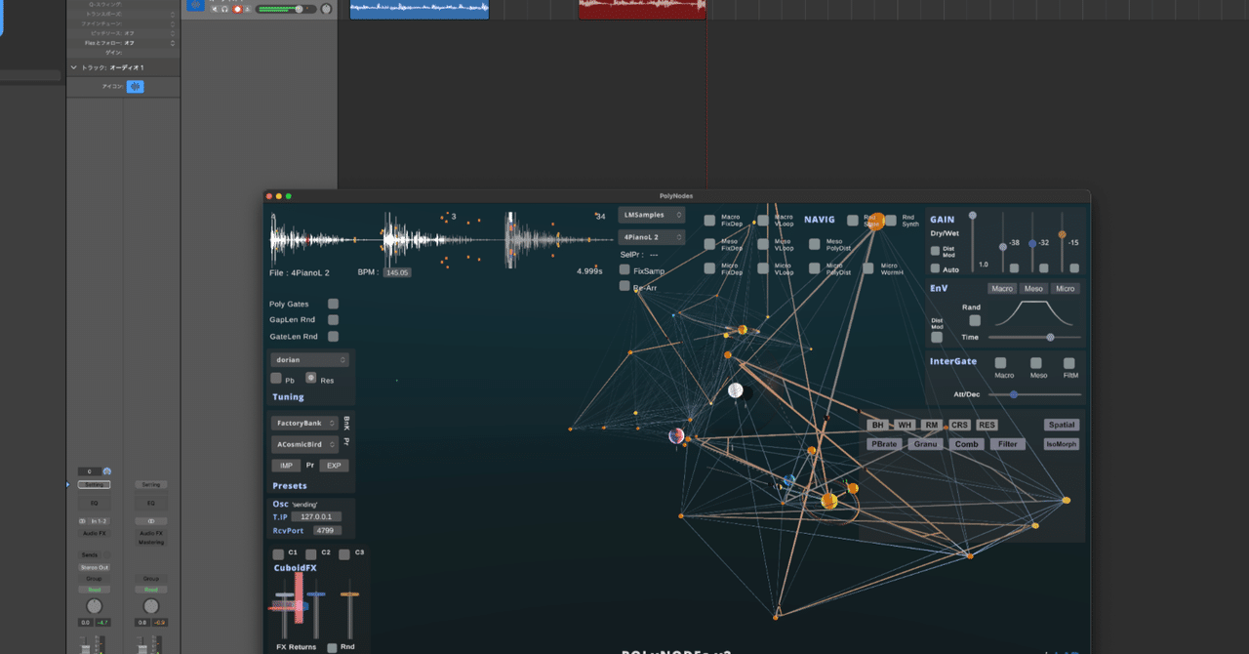Open the LMSamples dropdown
Viewport: 1249px width, 654px height.
pos(650,214)
